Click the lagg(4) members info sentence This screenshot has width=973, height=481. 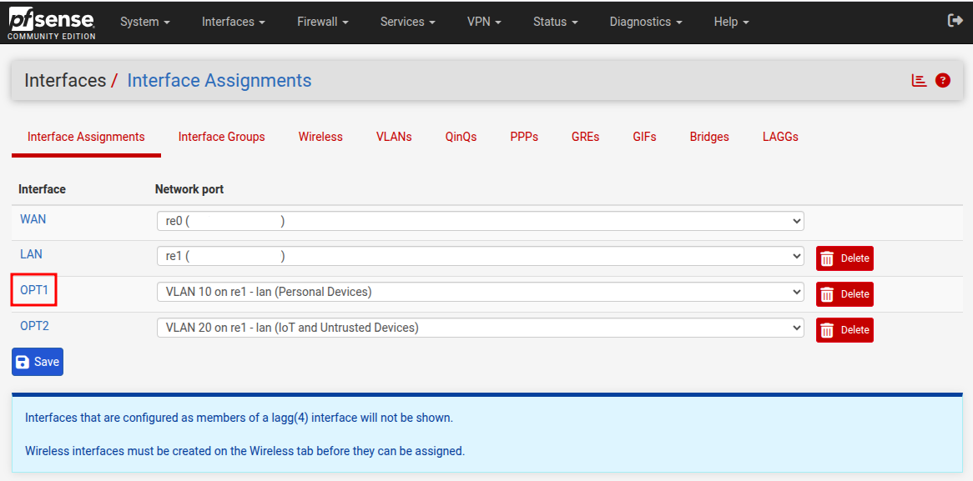(239, 418)
